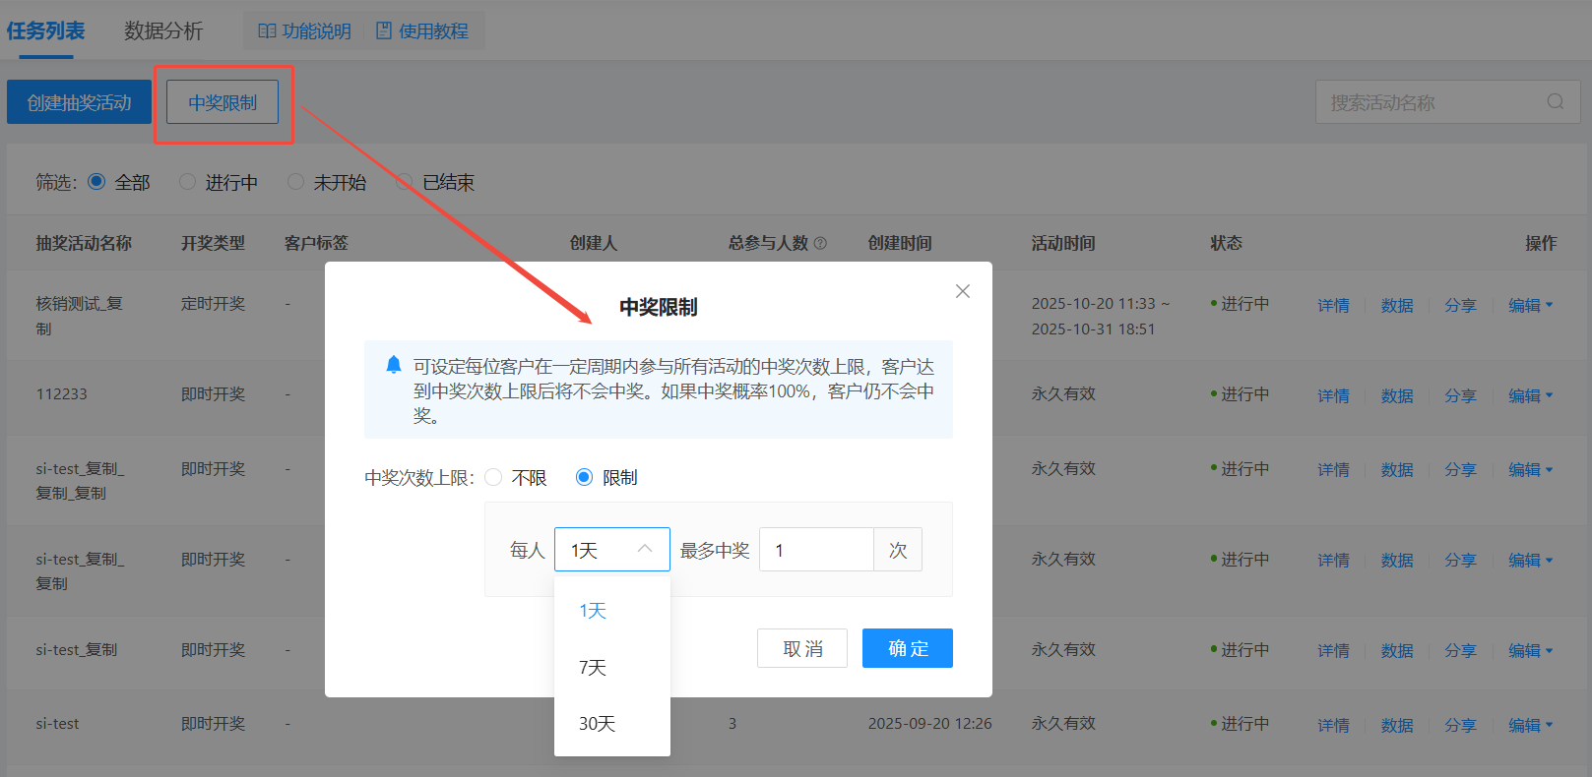Select the 限制 radio option
Image resolution: width=1592 pixels, height=777 pixels.
pyautogui.click(x=584, y=477)
